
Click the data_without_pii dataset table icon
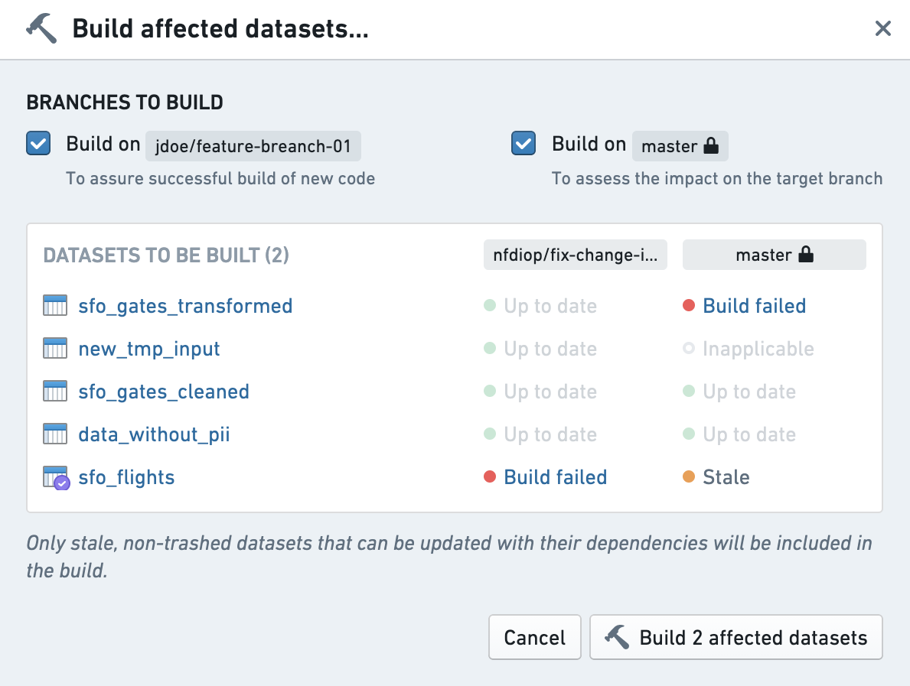pos(55,434)
